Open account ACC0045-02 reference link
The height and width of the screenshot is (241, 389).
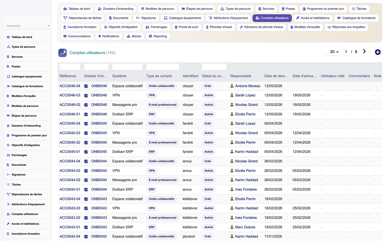pos(70,142)
